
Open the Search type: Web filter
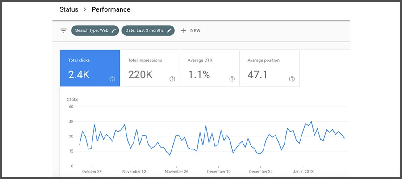click(x=92, y=30)
